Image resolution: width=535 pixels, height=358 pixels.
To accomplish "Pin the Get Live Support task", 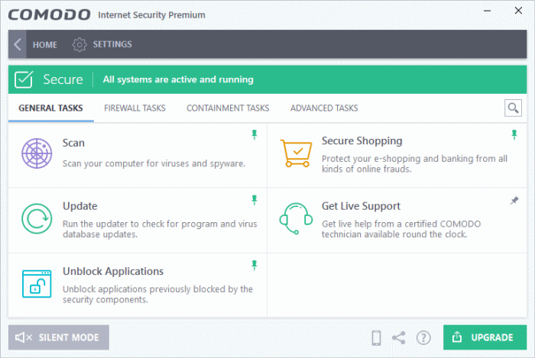I will (x=514, y=201).
